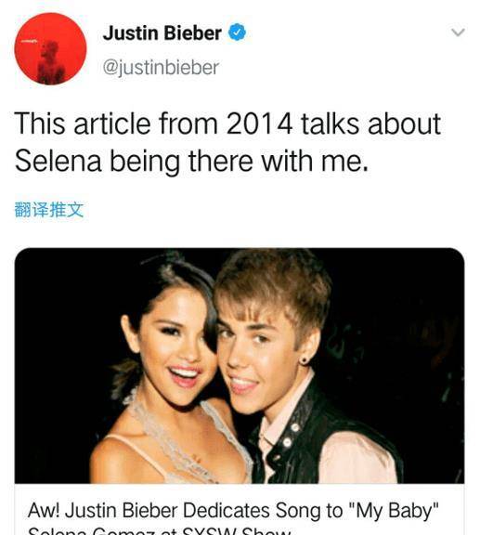This screenshot has width=480, height=535.
Task: Open the Justin Bieber display name
Action: [x=162, y=33]
